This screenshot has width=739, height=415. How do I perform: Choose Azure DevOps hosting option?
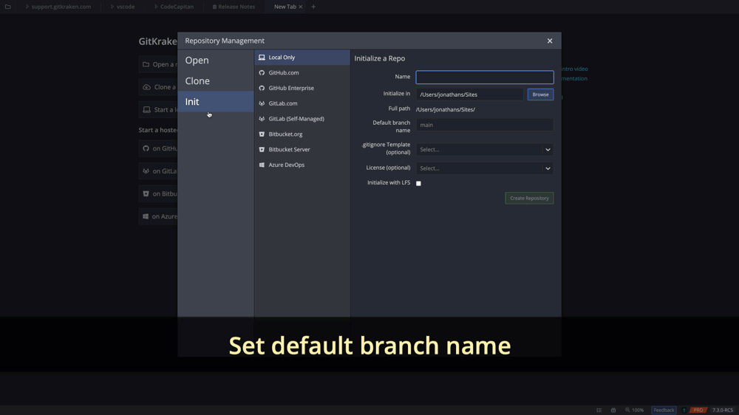pyautogui.click(x=302, y=165)
